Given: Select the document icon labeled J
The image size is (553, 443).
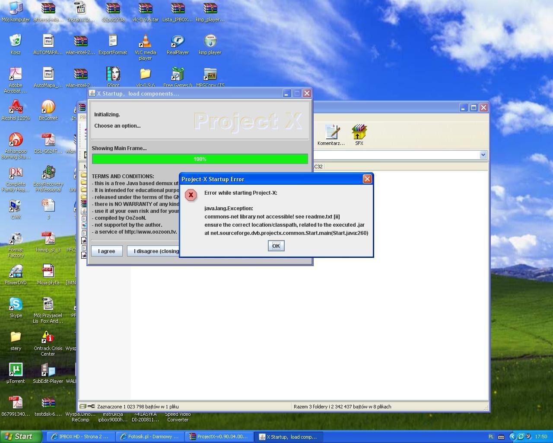Looking at the screenshot, I should pyautogui.click(x=48, y=209).
